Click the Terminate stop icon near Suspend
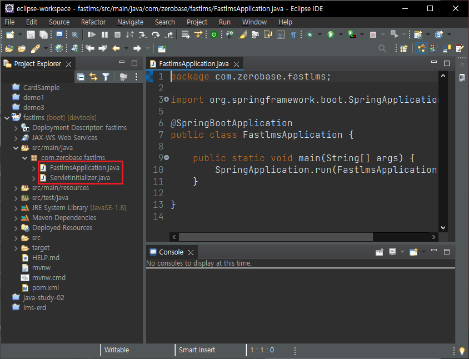 (118, 34)
